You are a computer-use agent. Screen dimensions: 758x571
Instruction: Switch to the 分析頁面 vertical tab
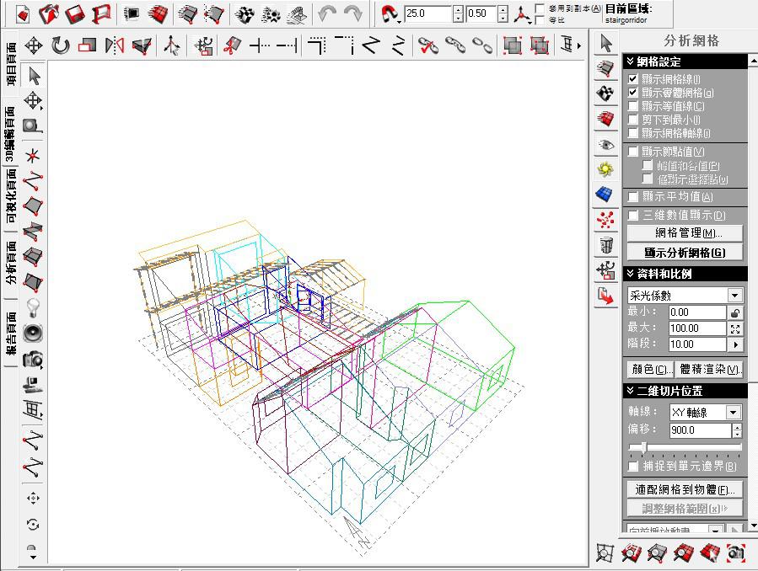10,264
